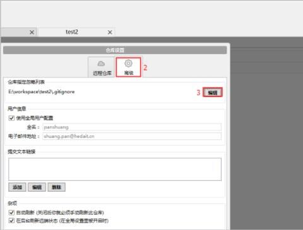Toggle 使用全局用户配置 checkbox
This screenshot has width=303, height=230.
(x=11, y=118)
